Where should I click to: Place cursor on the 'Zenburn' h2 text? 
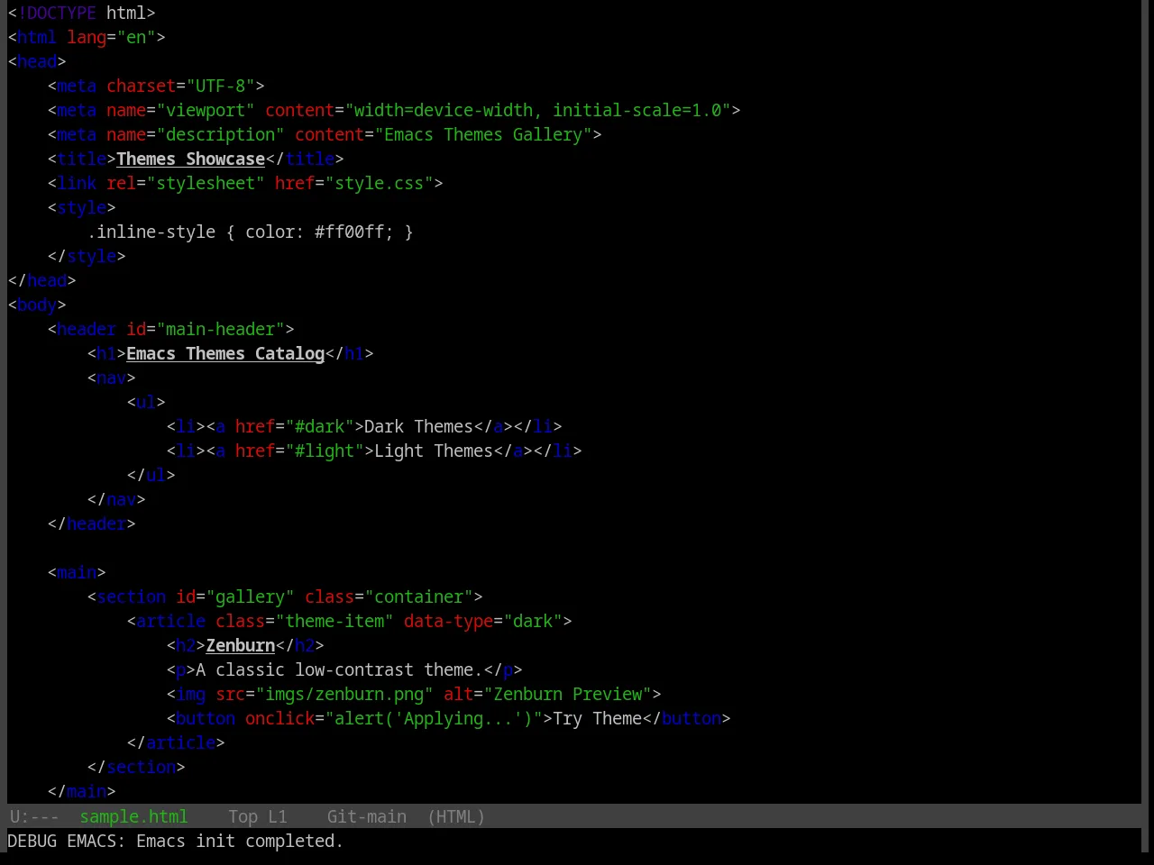(x=241, y=645)
